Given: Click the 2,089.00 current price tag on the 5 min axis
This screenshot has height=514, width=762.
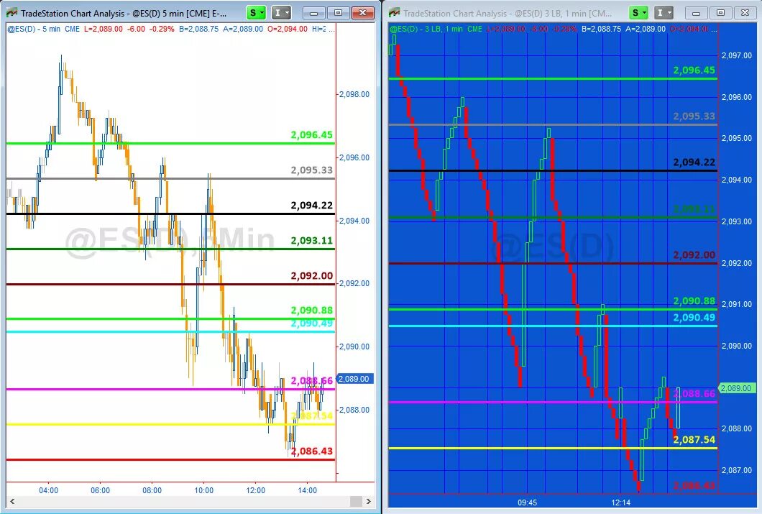Looking at the screenshot, I should click(x=354, y=379).
